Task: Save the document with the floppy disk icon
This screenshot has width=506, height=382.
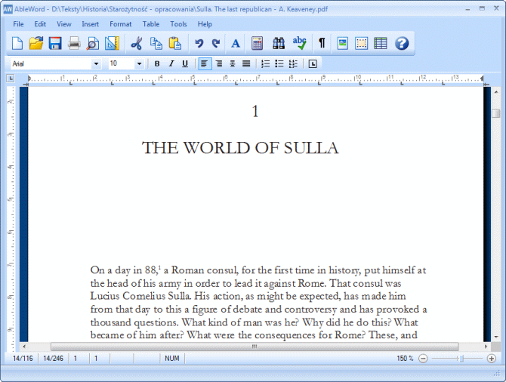Action: coord(55,43)
